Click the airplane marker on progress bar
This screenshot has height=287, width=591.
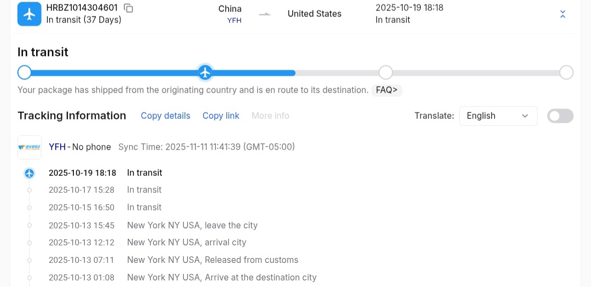point(205,72)
